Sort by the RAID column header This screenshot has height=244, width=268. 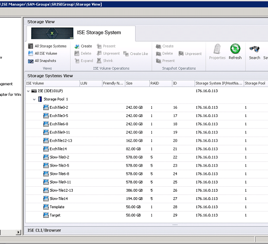coord(161,83)
